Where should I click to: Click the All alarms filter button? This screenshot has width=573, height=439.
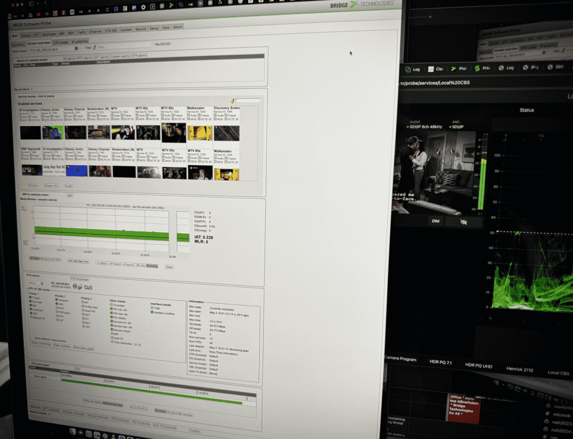(x=69, y=58)
